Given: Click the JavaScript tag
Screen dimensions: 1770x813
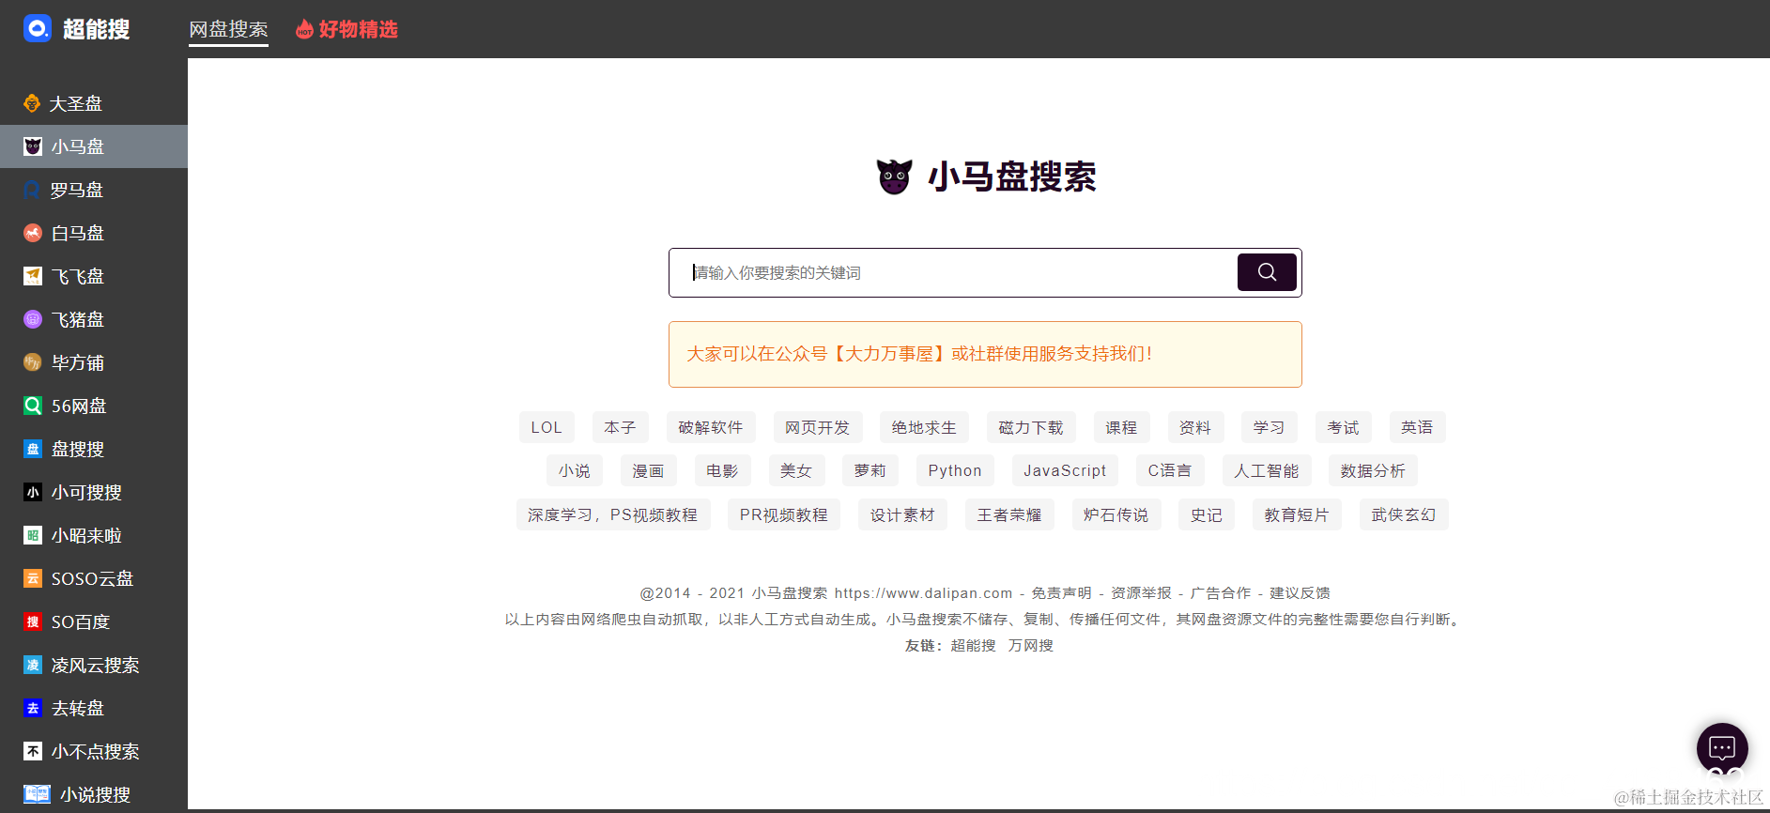Looking at the screenshot, I should click(1065, 470).
